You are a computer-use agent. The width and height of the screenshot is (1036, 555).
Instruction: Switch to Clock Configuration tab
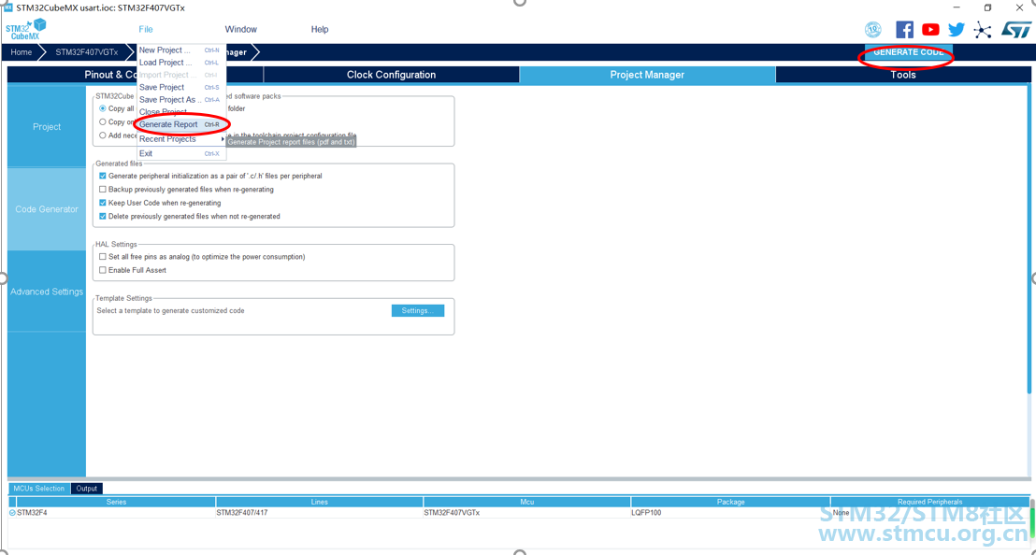(x=391, y=75)
